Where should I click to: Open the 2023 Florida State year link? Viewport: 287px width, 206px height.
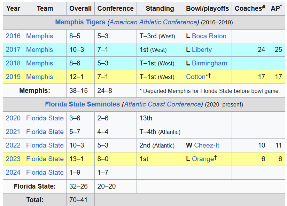[x=13, y=159]
